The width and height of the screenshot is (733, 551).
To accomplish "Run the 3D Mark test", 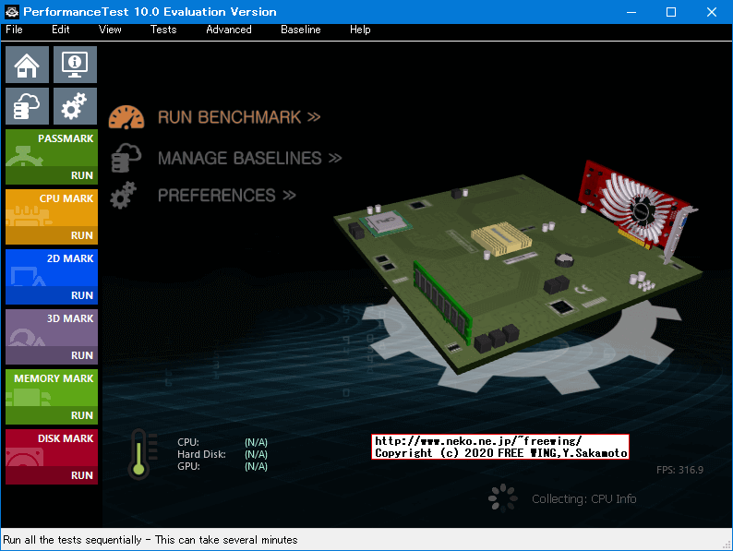I will (x=52, y=355).
